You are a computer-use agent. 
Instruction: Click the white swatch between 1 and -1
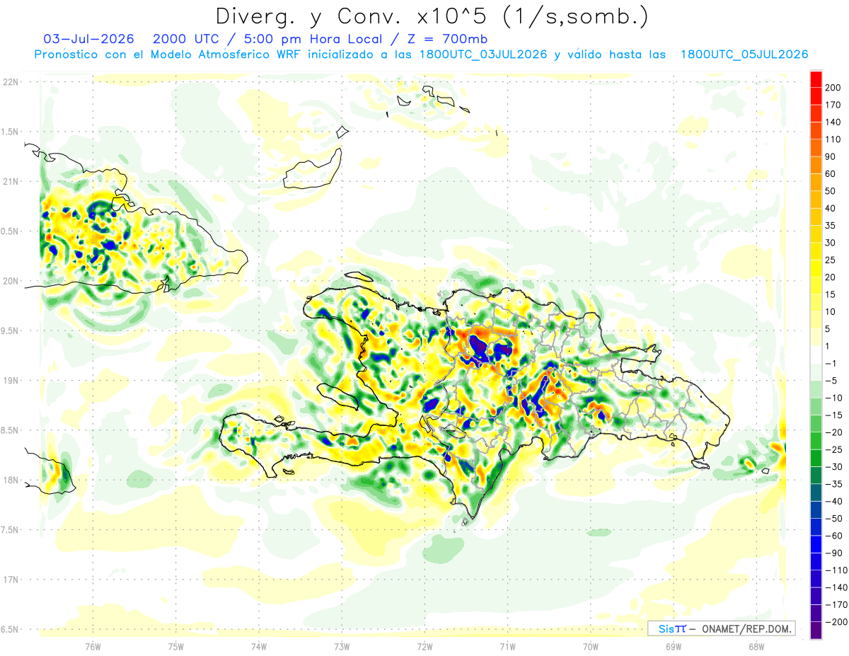(816, 355)
